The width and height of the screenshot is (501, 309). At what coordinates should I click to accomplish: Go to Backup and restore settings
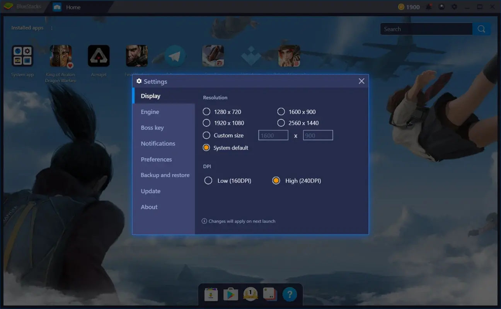(165, 175)
